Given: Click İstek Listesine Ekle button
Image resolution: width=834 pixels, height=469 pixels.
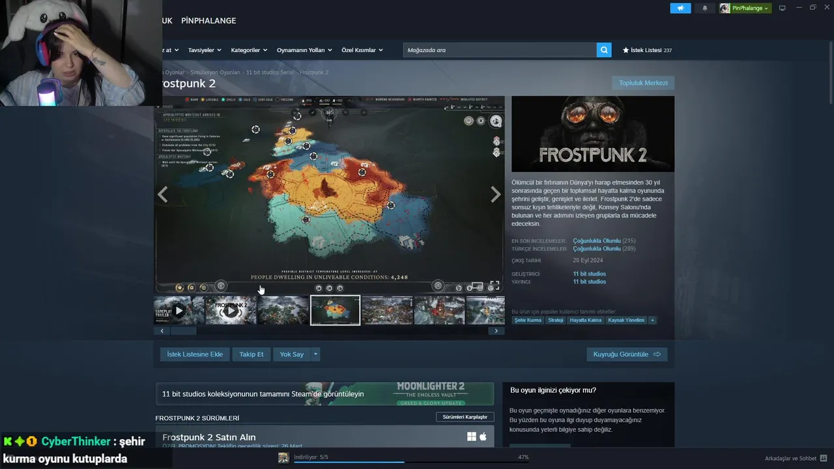Looking at the screenshot, I should click(x=195, y=354).
